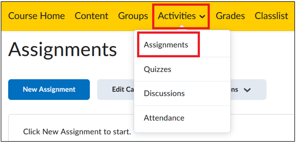Screen dimensions: 296x143
Task: View the Classlist navbar link
Action: (271, 16)
